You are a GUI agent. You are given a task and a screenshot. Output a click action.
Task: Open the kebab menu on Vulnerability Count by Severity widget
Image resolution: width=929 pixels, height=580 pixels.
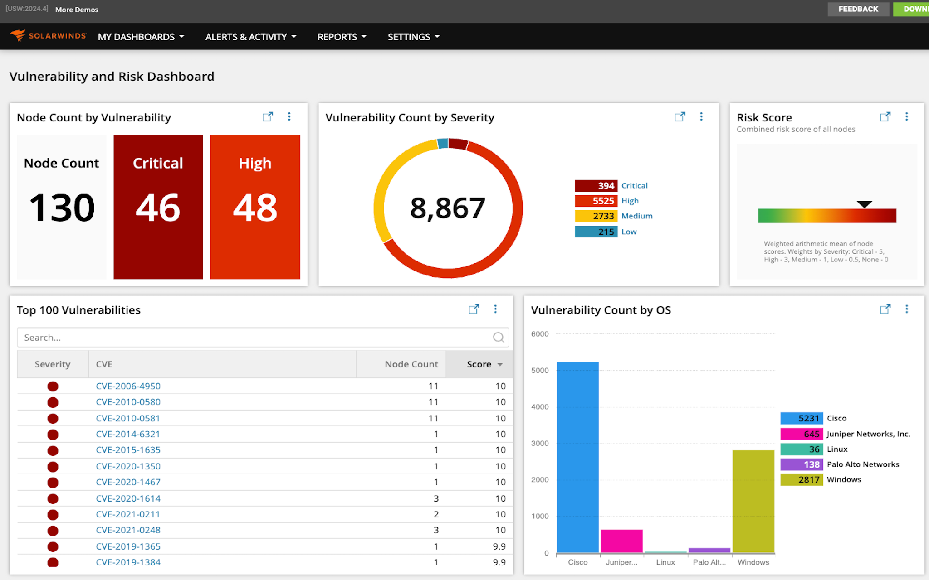701,117
